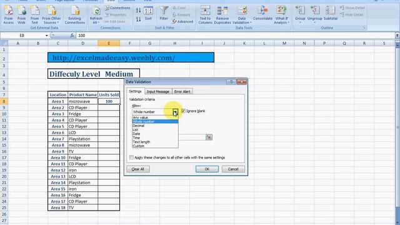The width and height of the screenshot is (400, 225).
Task: Click Remove Duplicates icon
Action: pyautogui.click(x=222, y=15)
